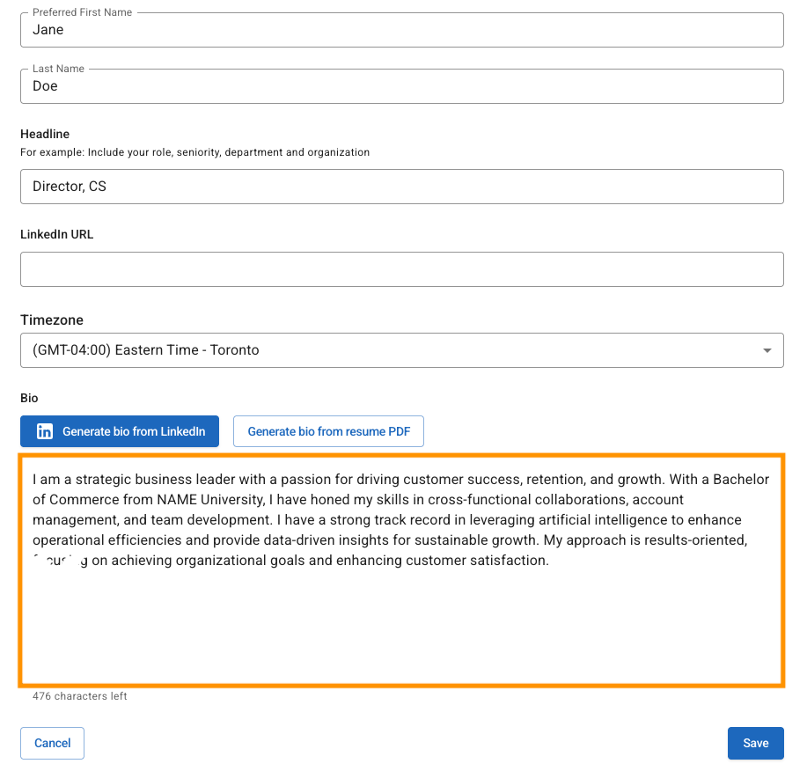The height and width of the screenshot is (771, 807).
Task: Expand the Timezone dropdown arrow
Action: (767, 350)
